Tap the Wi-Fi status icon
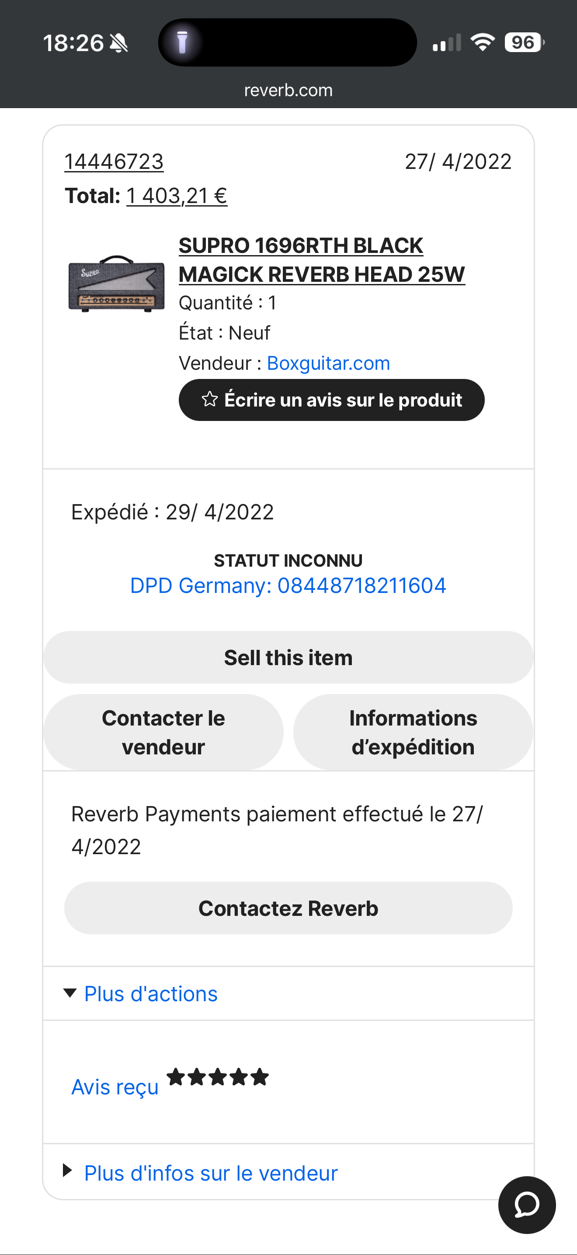 [482, 42]
